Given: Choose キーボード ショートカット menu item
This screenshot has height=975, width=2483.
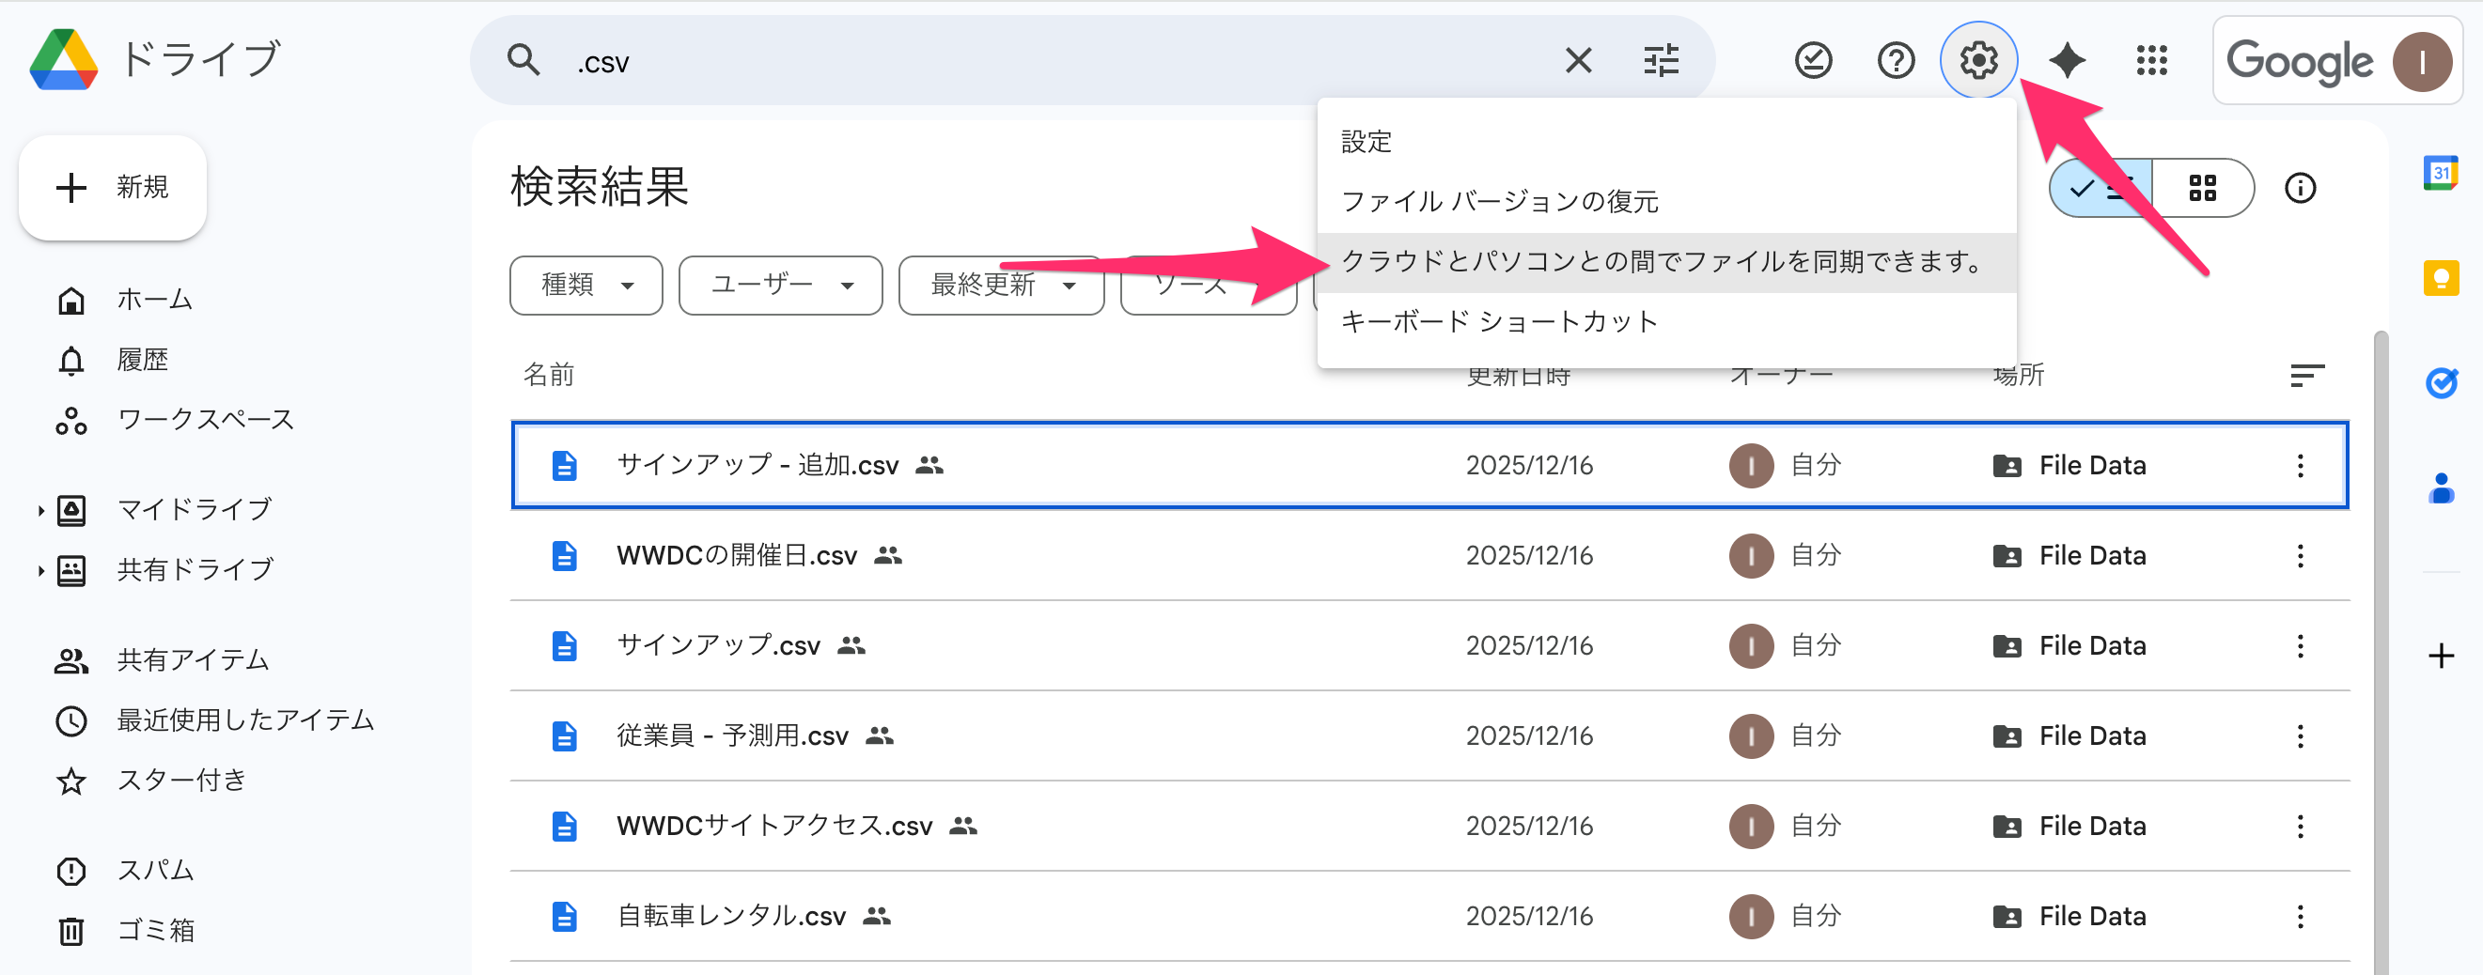Looking at the screenshot, I should pos(1499,321).
